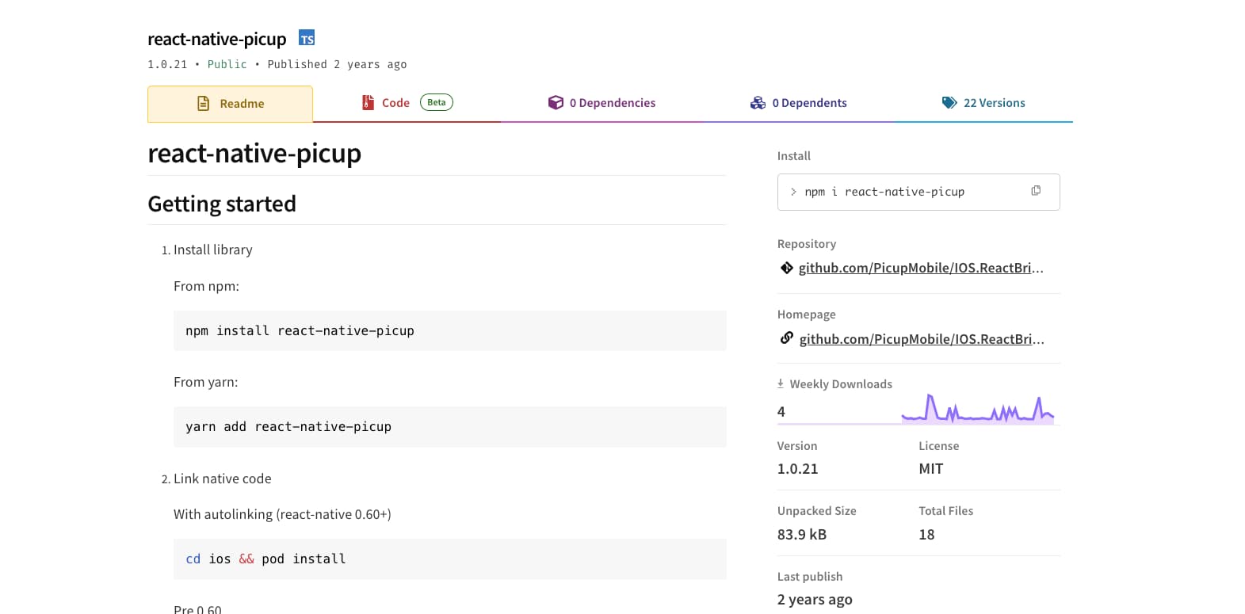Click the Weekly Downloads download arrow icon

(781, 383)
